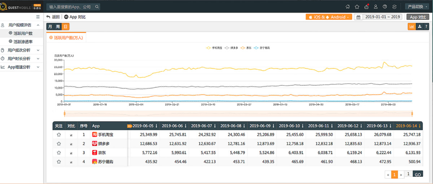Image resolution: width=433 pixels, height=184 pixels.
Task: Open the notifications icon with red dot
Action: click(367, 6)
